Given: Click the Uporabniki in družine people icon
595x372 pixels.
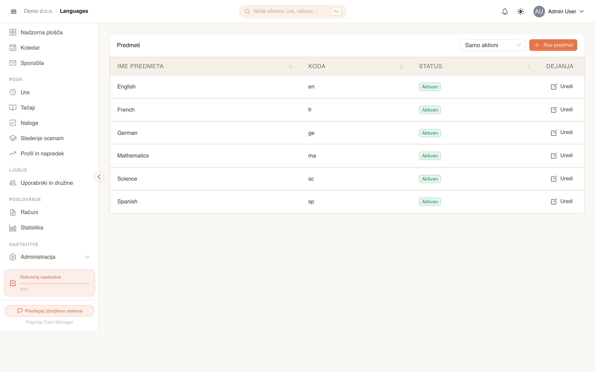Looking at the screenshot, I should [13, 183].
